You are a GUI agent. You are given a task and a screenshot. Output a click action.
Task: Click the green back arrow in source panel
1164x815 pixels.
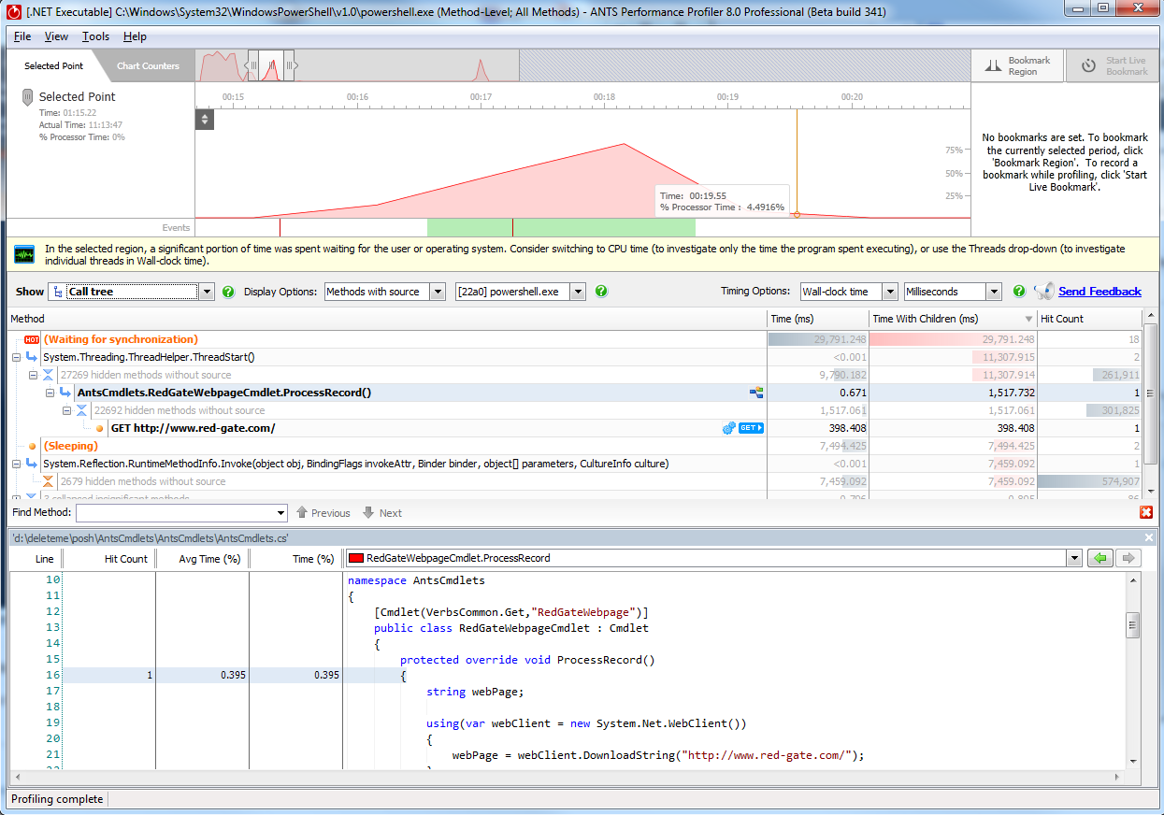point(1099,558)
